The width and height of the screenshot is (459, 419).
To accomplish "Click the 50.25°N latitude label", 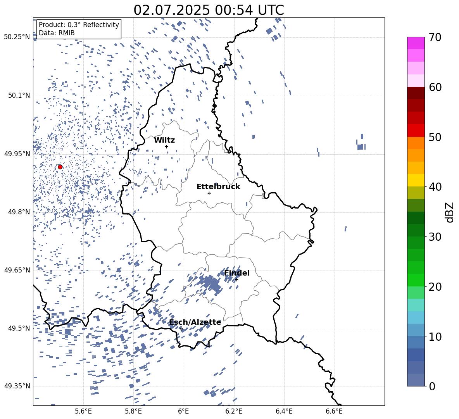I will (x=17, y=37).
